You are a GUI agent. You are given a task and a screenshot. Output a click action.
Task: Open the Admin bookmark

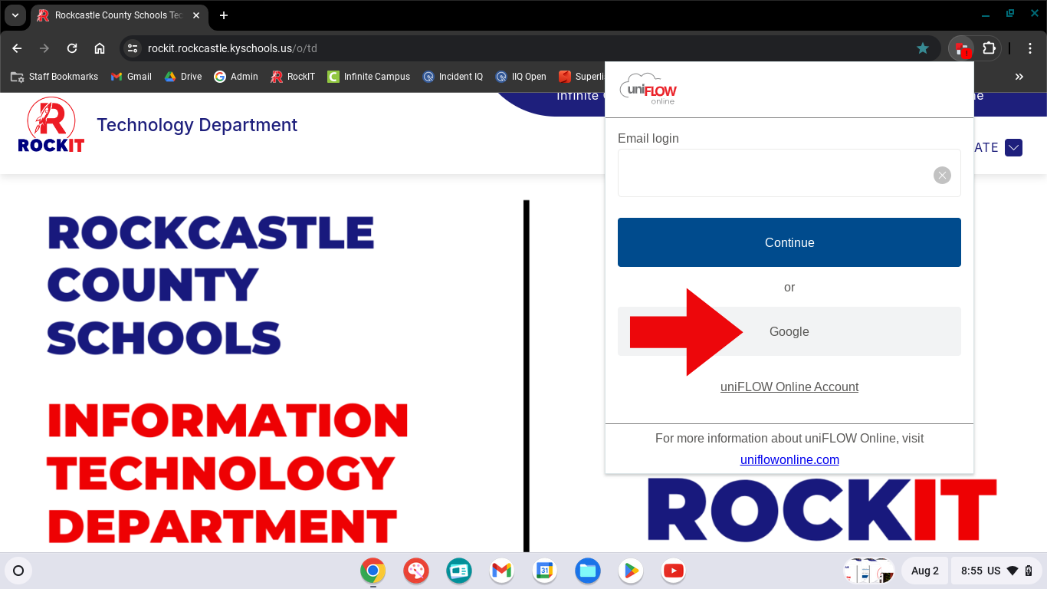pos(236,77)
